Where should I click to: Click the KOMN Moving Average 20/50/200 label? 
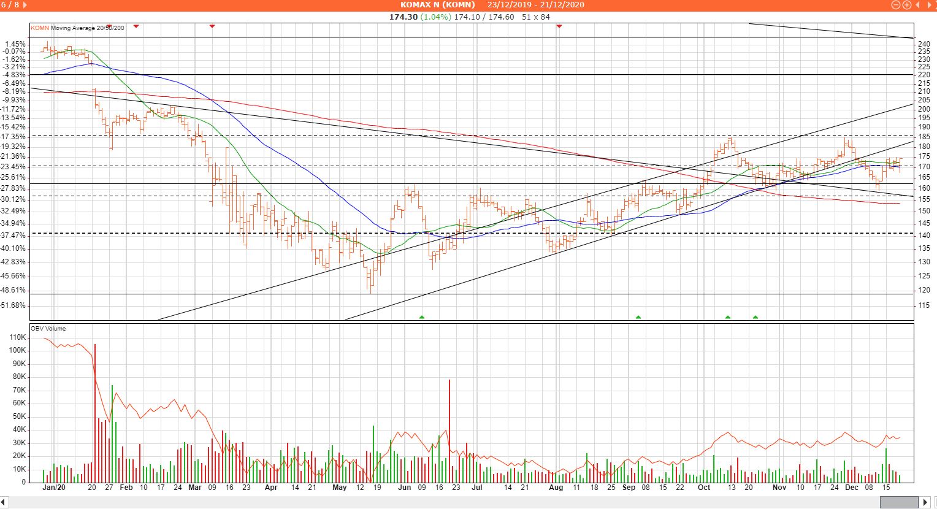77,28
